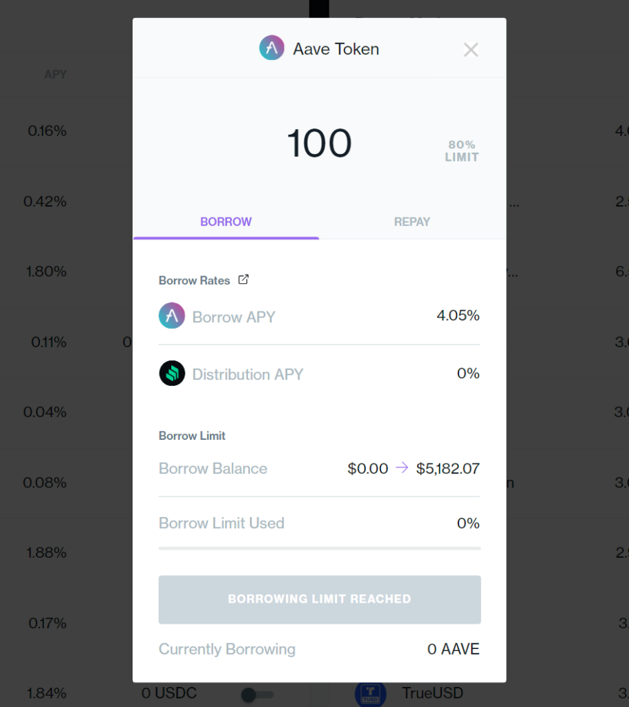Click the TrueUSD market row label

pyautogui.click(x=432, y=693)
